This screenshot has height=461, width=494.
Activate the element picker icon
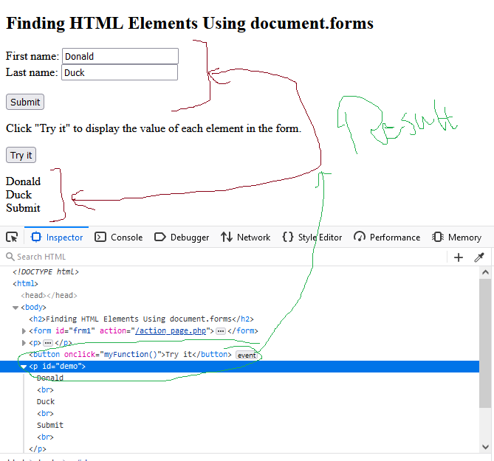pos(12,238)
